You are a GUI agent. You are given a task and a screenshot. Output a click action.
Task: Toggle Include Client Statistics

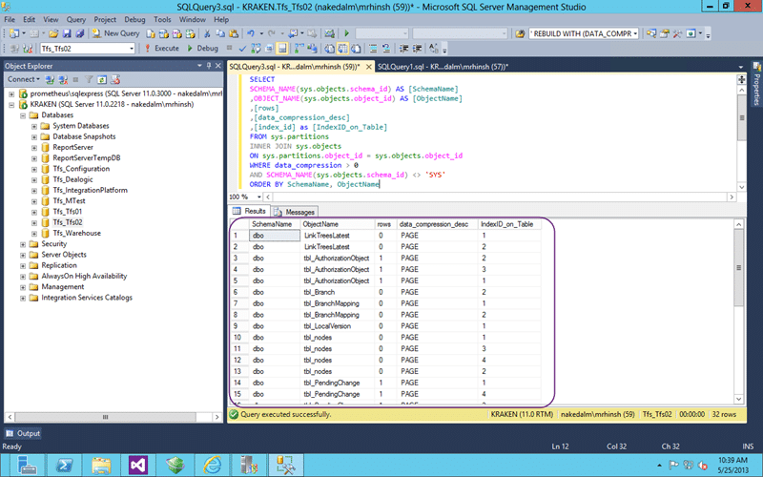(x=312, y=49)
